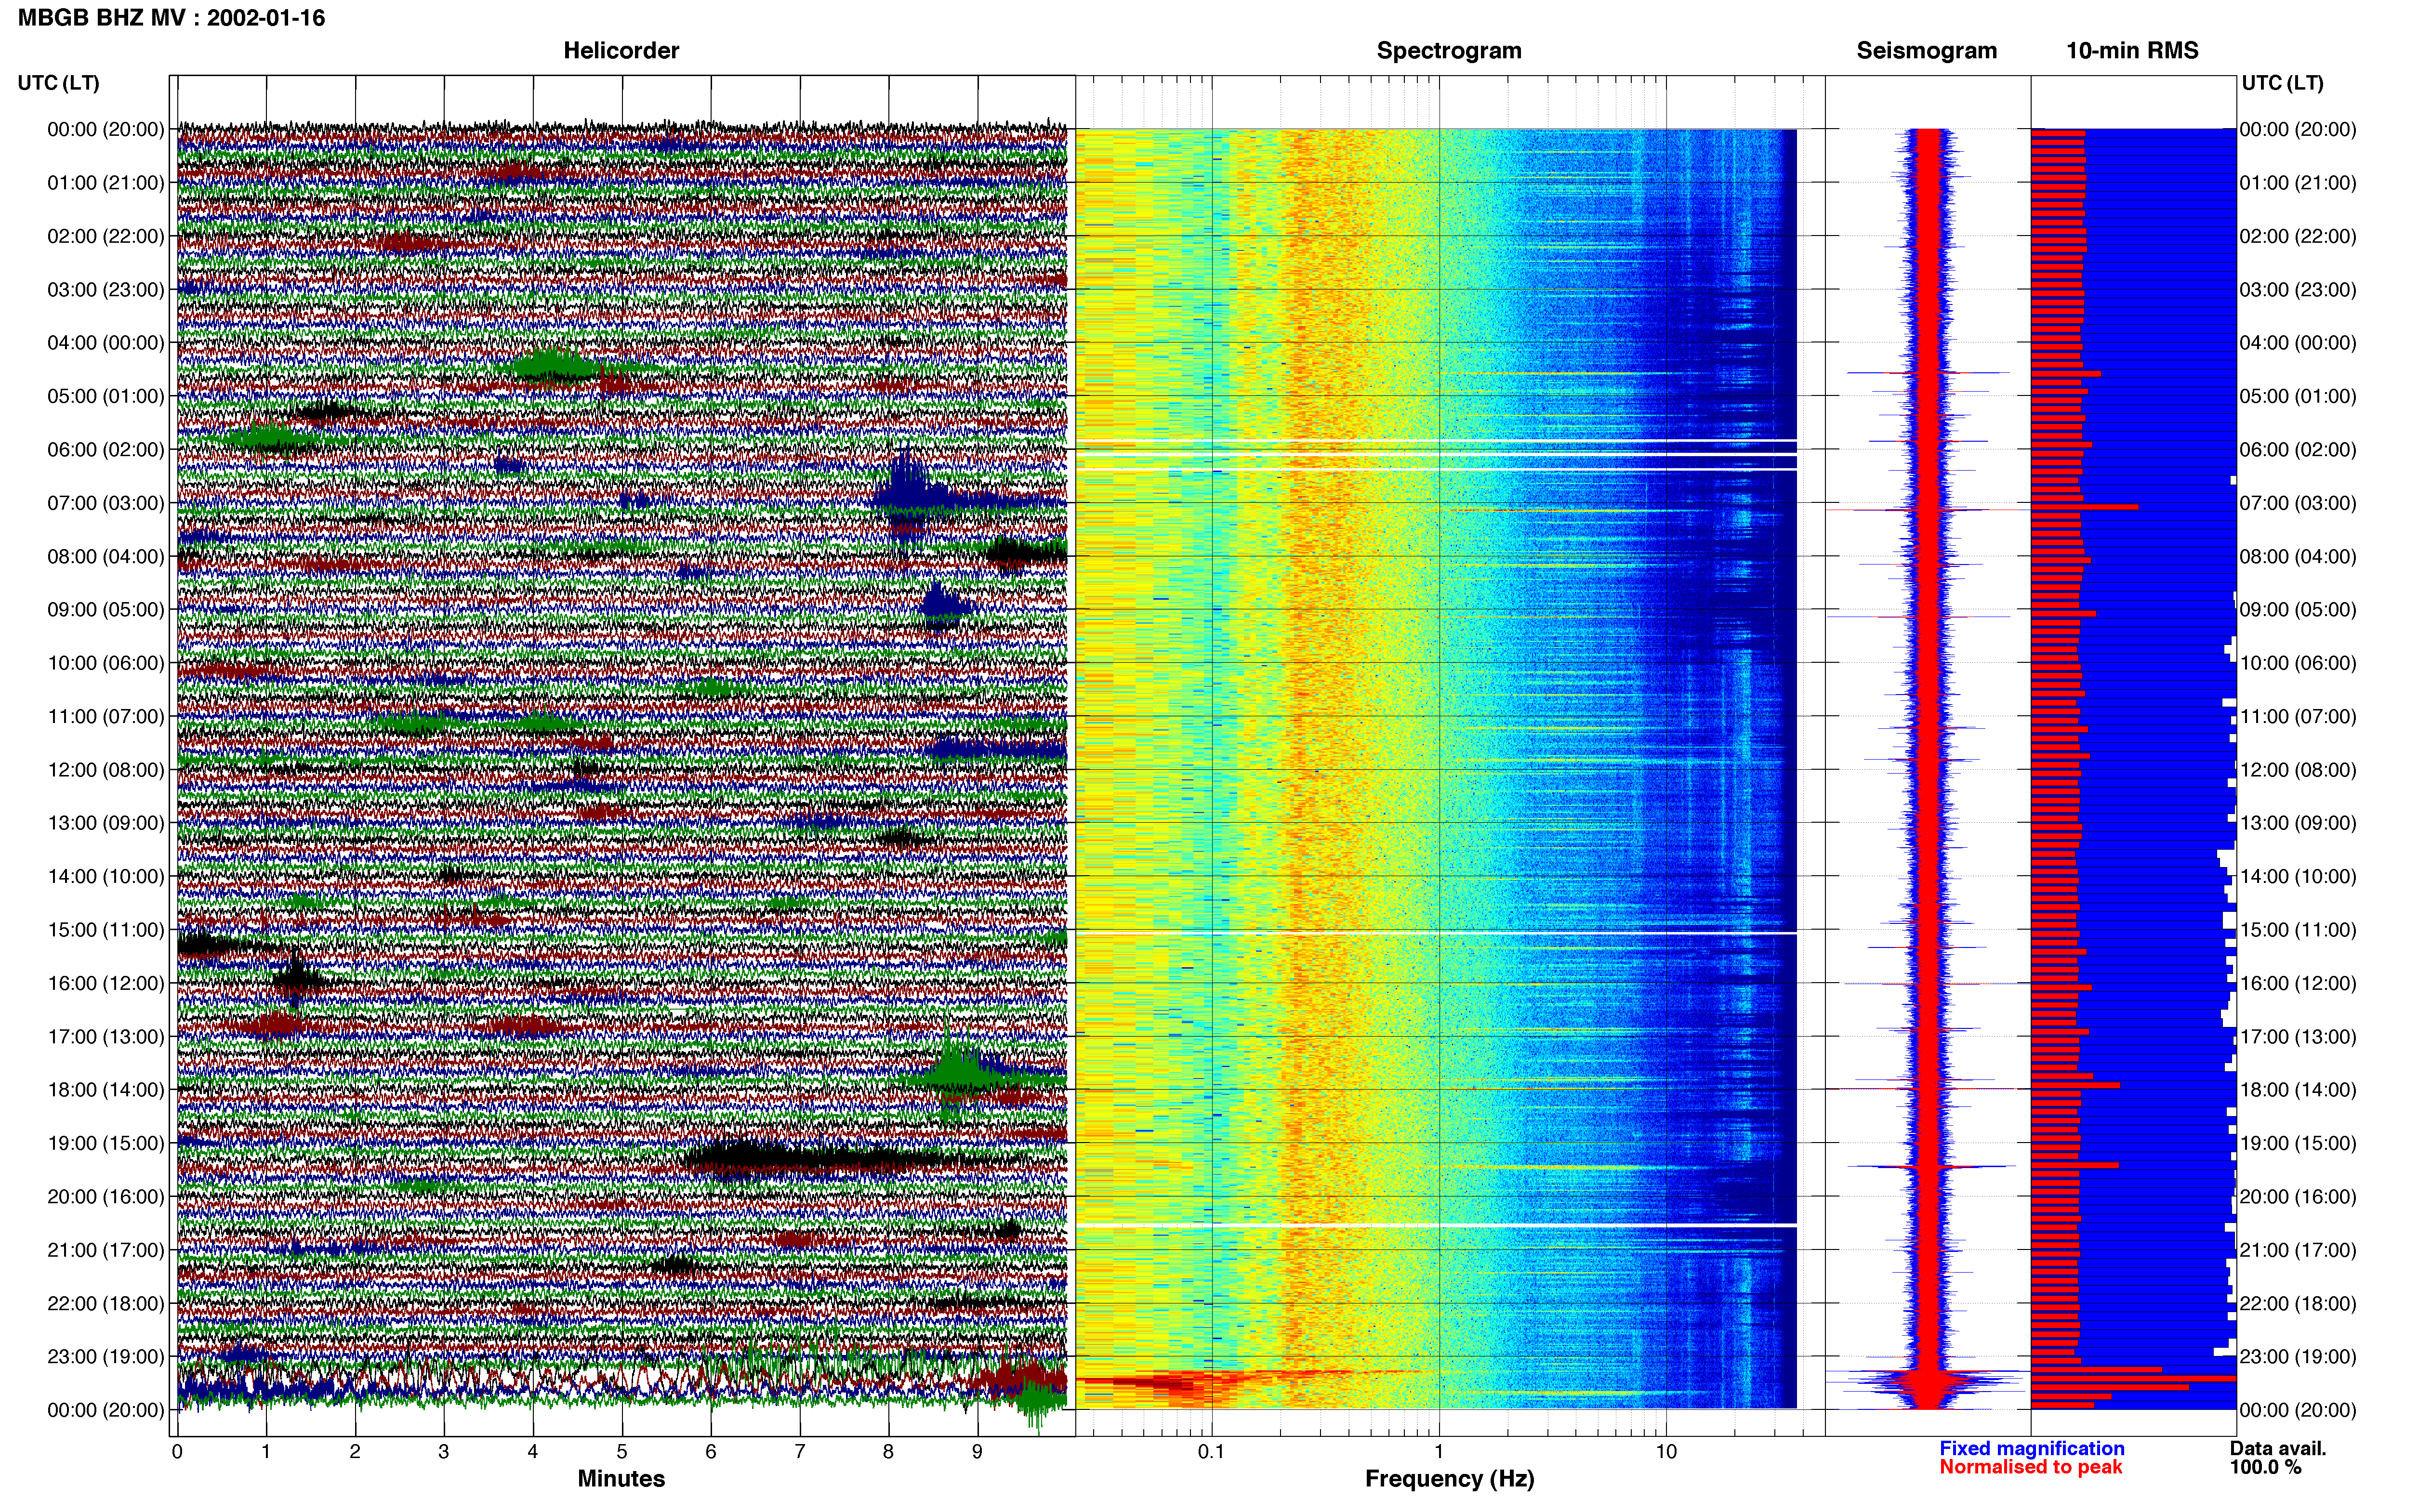Click the 0.1 frequency tick label
2418x1512 pixels.
pos(1211,1452)
